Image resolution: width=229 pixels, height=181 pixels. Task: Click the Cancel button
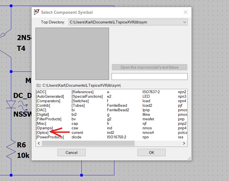click(72, 152)
